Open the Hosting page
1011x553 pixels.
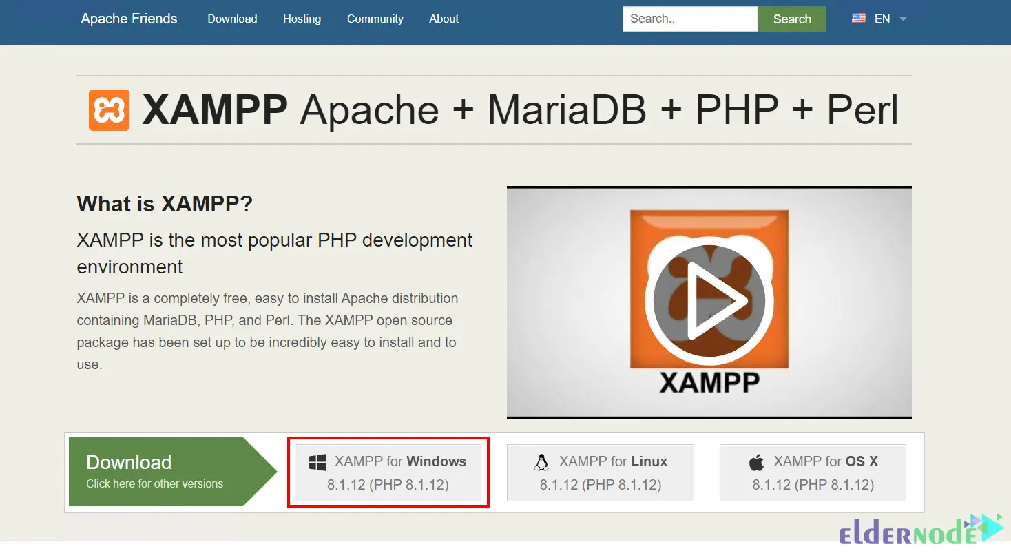point(302,19)
